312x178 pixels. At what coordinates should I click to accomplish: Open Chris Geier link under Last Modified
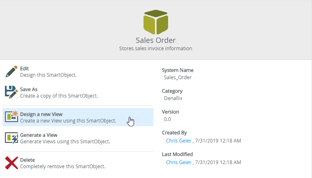(x=178, y=162)
